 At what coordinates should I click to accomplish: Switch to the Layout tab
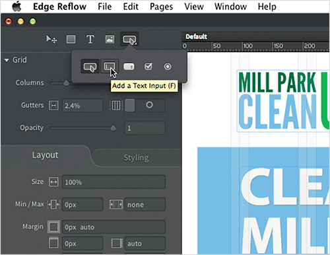pyautogui.click(x=46, y=155)
